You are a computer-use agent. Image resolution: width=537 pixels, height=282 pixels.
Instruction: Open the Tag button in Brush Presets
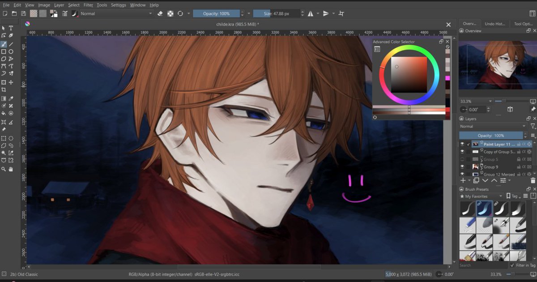coord(514,196)
